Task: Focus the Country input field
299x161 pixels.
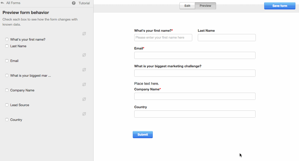Action: pos(195,114)
